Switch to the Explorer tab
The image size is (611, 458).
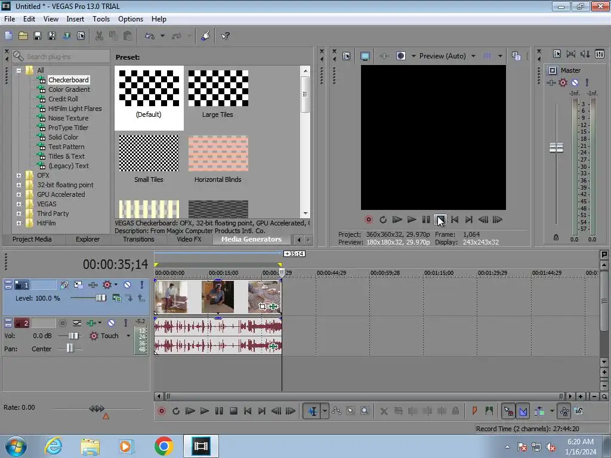click(x=88, y=239)
